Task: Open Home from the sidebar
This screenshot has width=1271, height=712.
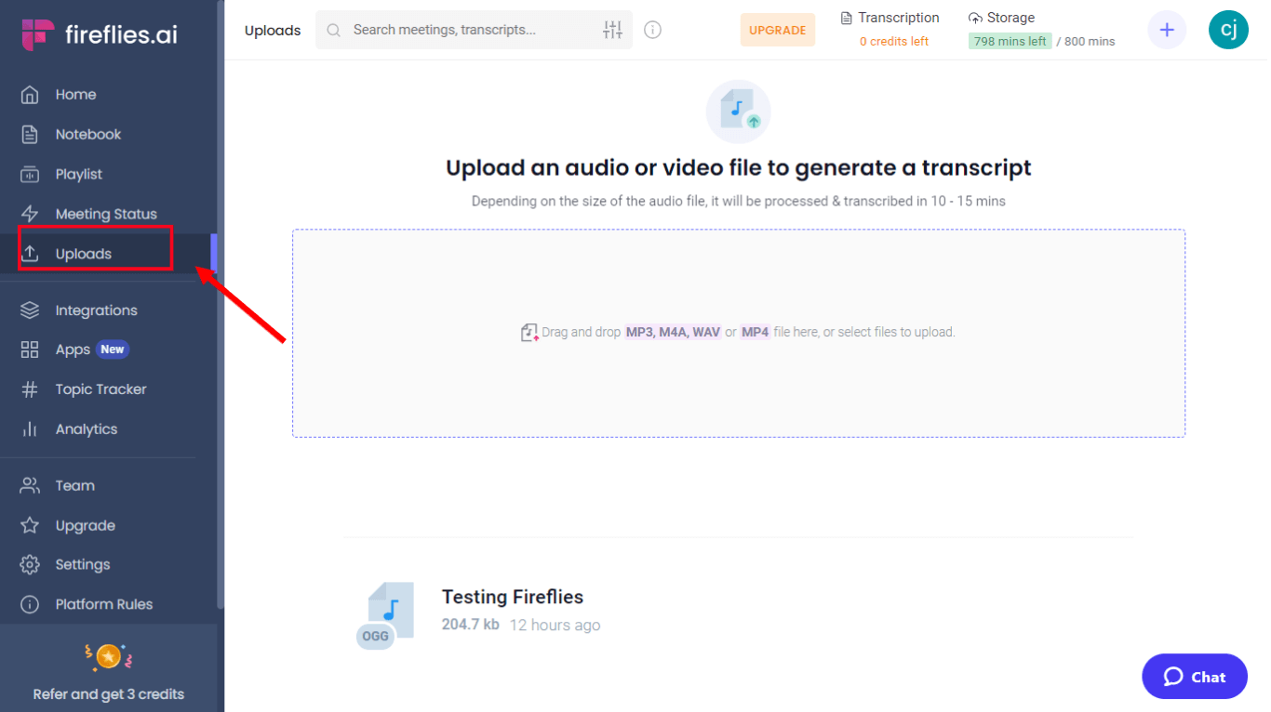Action: click(x=75, y=95)
